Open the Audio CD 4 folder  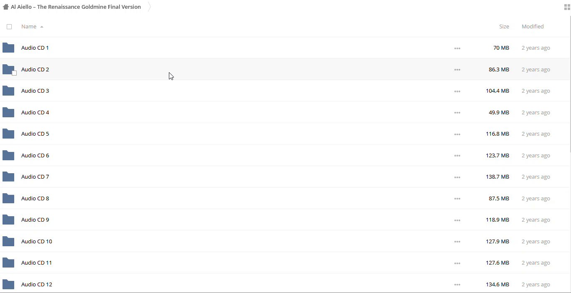(35, 112)
